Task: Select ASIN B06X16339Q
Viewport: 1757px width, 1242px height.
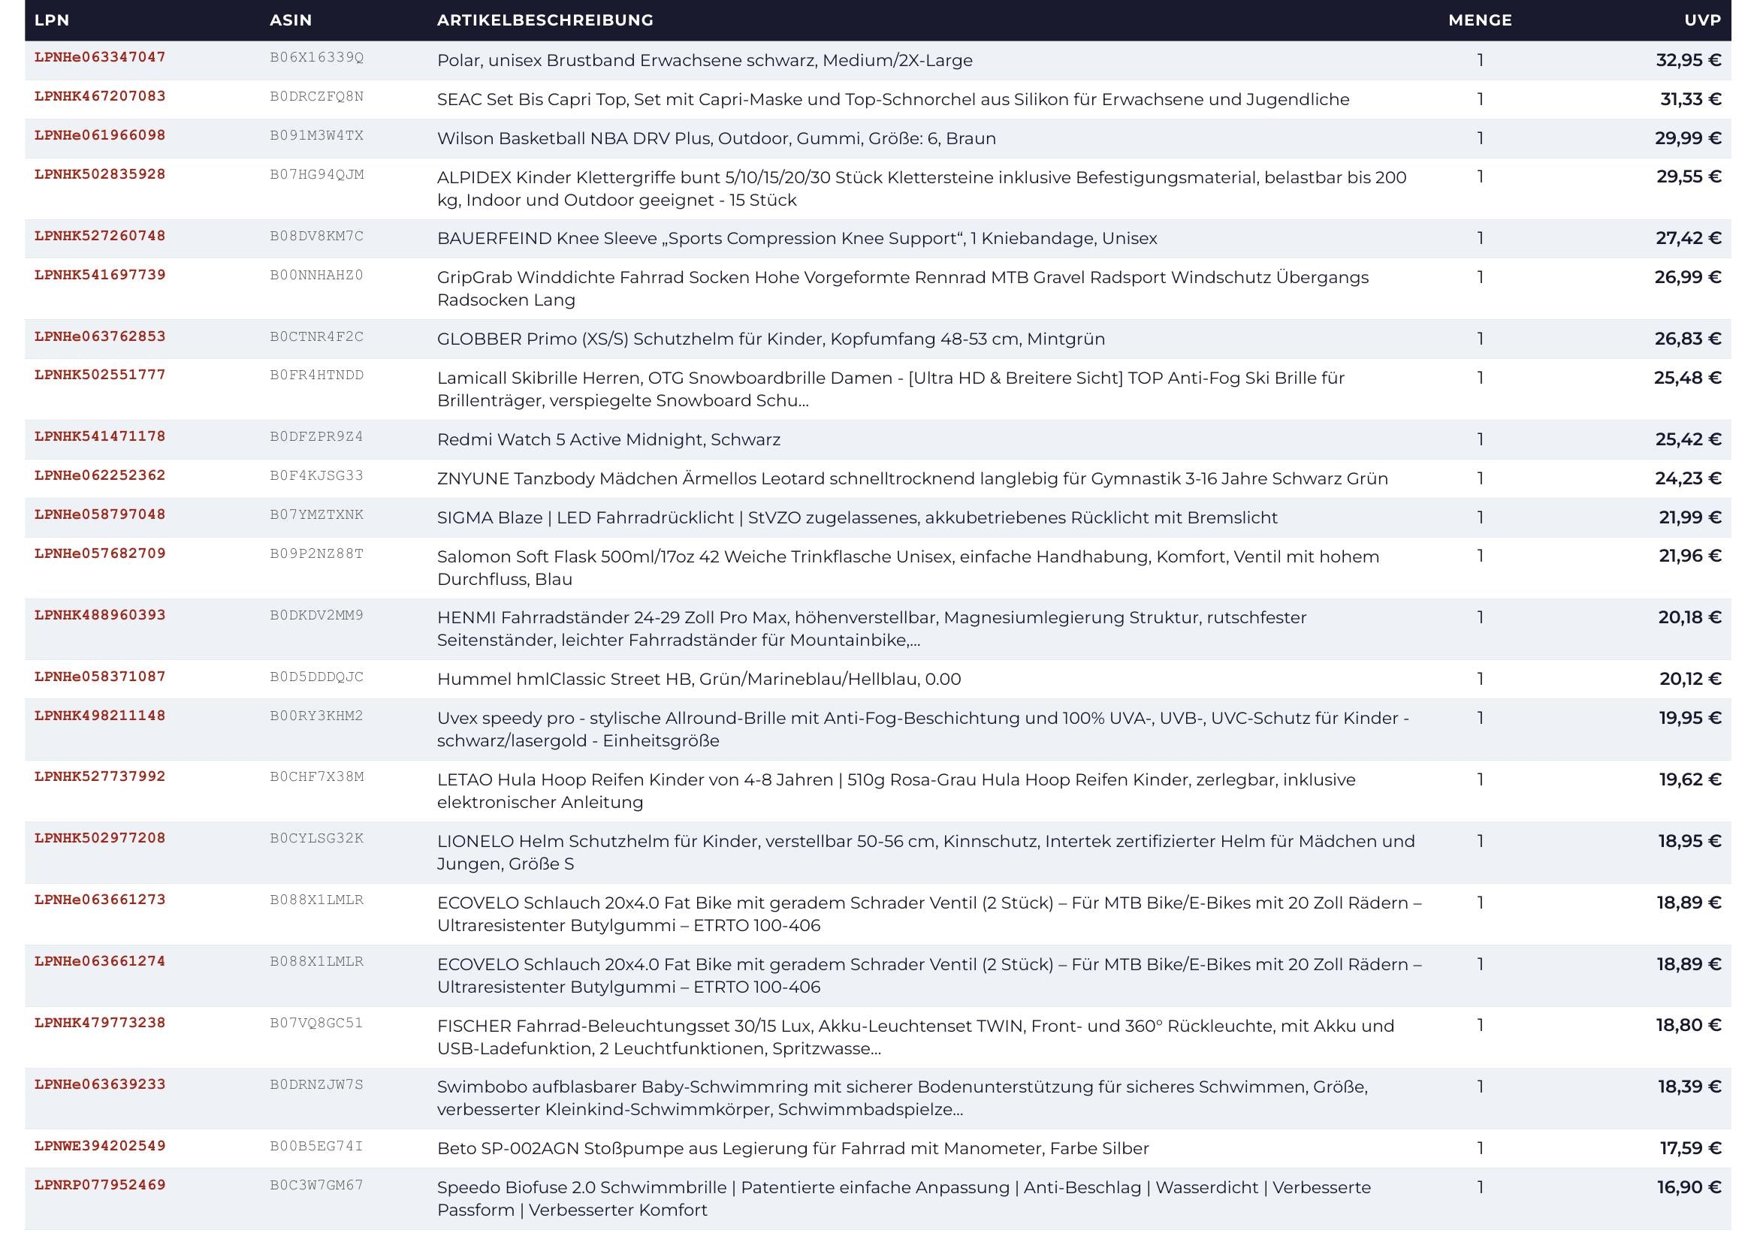Action: tap(317, 57)
